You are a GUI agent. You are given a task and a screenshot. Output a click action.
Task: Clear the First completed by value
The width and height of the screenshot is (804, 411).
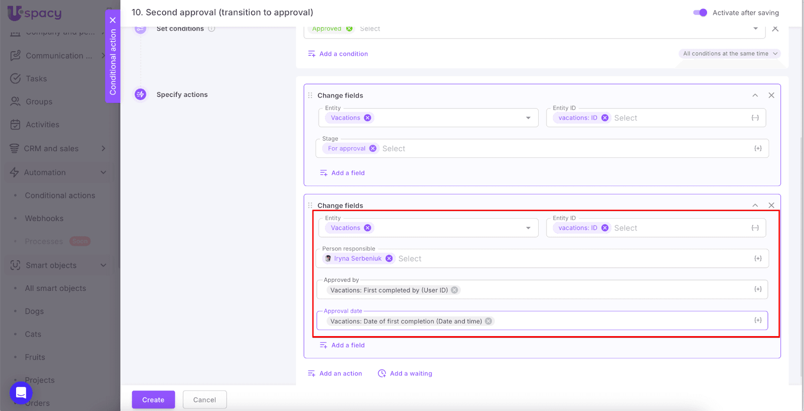454,290
